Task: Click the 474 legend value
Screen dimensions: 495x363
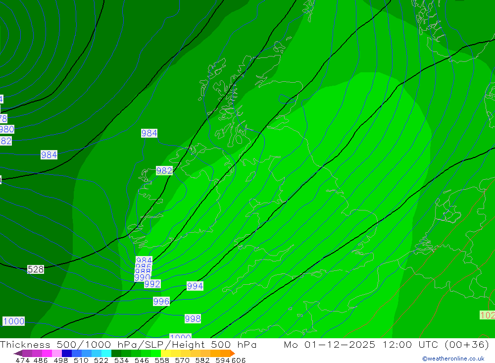Action: pos(23,360)
